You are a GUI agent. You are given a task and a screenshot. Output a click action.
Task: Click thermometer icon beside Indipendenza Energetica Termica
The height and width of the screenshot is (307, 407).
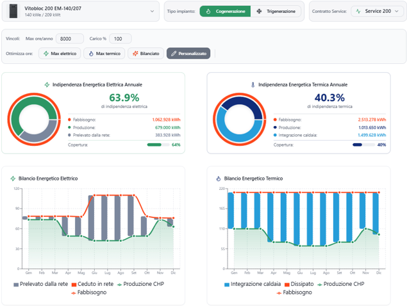(253, 84)
